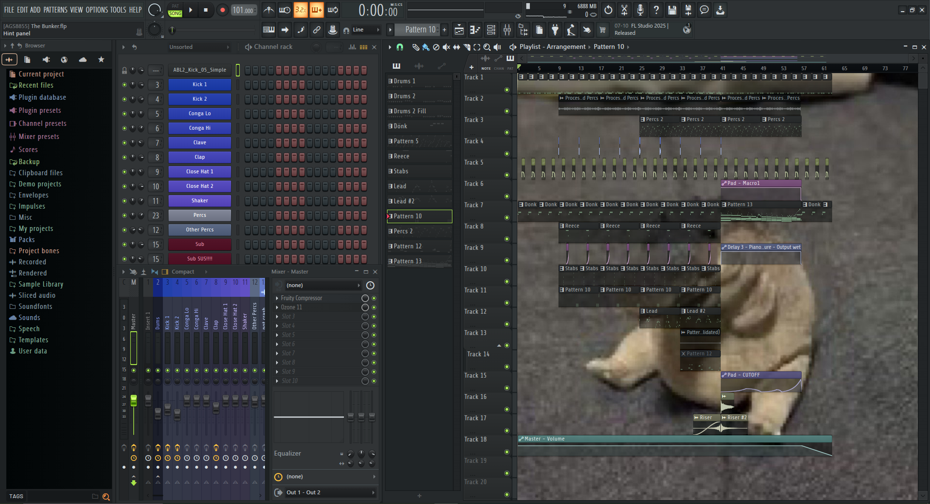This screenshot has width=930, height=504.
Task: Open the PATTERNS menu
Action: [55, 10]
